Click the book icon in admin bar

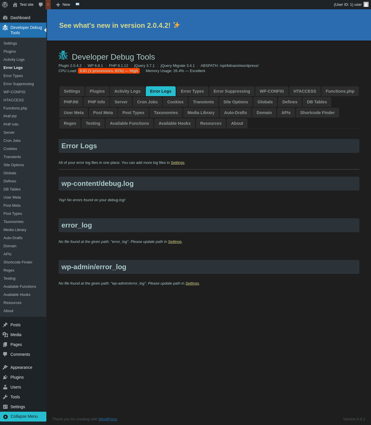click(77, 4)
